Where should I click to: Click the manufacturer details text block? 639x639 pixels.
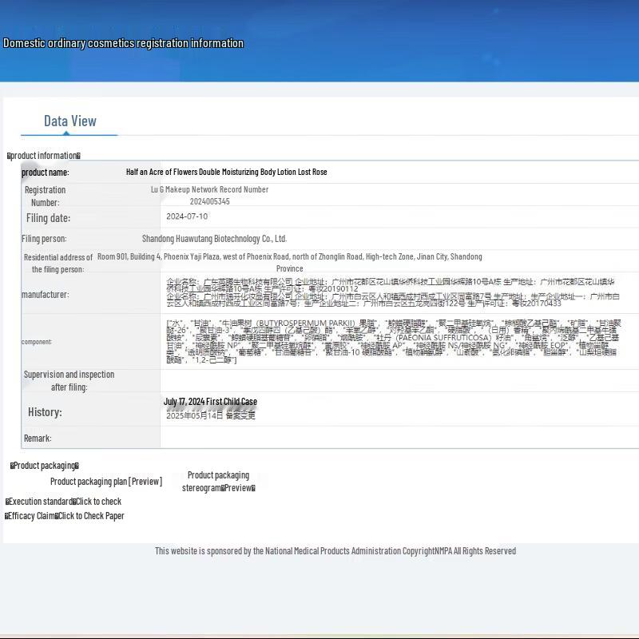coord(392,292)
